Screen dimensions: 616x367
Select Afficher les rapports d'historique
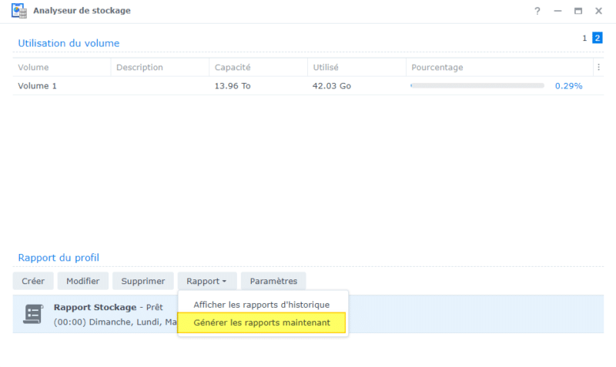[x=262, y=305]
